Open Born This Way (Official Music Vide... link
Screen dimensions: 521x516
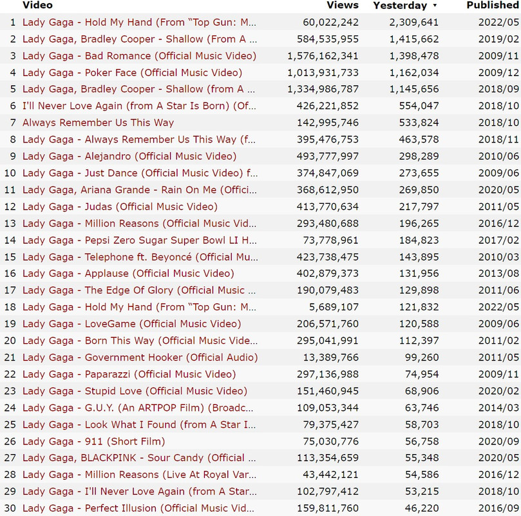coord(140,341)
